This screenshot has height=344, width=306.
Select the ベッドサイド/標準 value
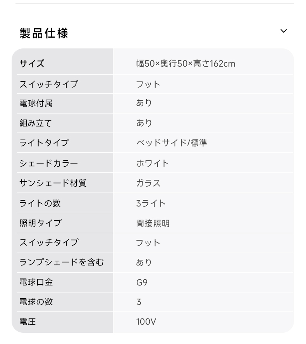click(172, 143)
